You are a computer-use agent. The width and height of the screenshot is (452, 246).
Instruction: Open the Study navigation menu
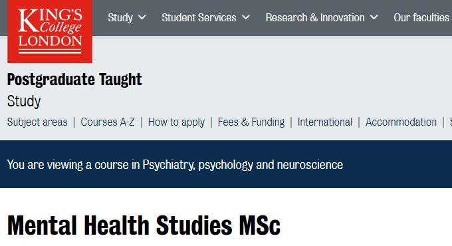tap(120, 17)
